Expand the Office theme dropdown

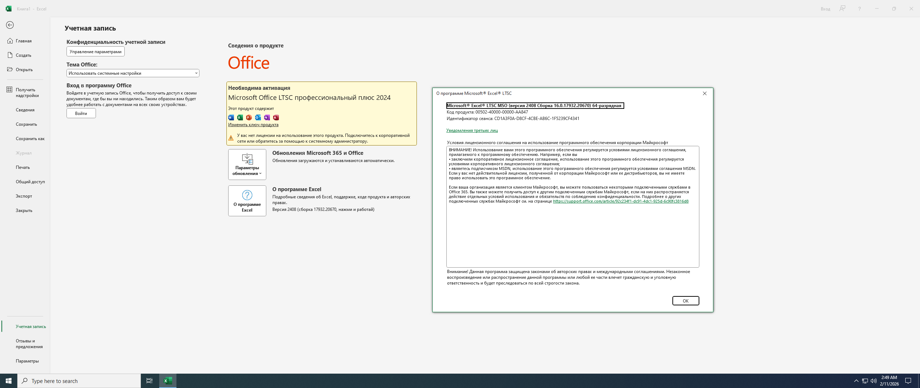tap(133, 73)
